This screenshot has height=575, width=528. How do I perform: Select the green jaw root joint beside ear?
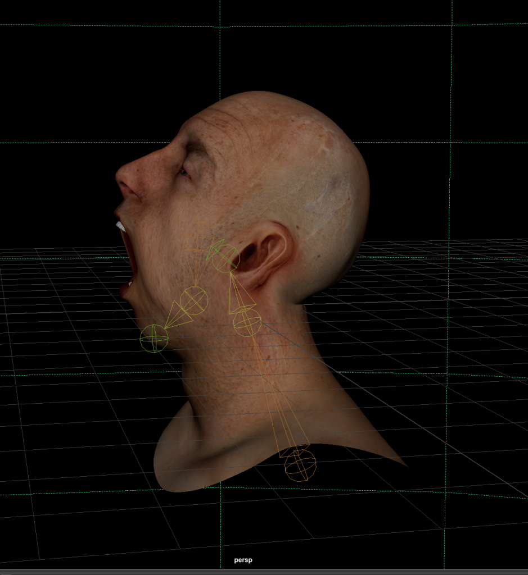225,258
